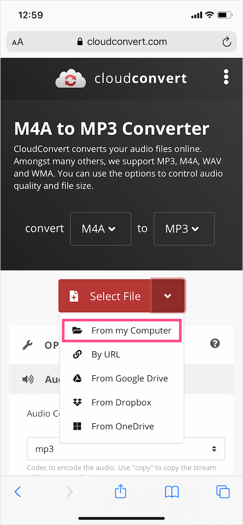Open the Safari share sheet icon
The width and height of the screenshot is (243, 525).
(121, 491)
